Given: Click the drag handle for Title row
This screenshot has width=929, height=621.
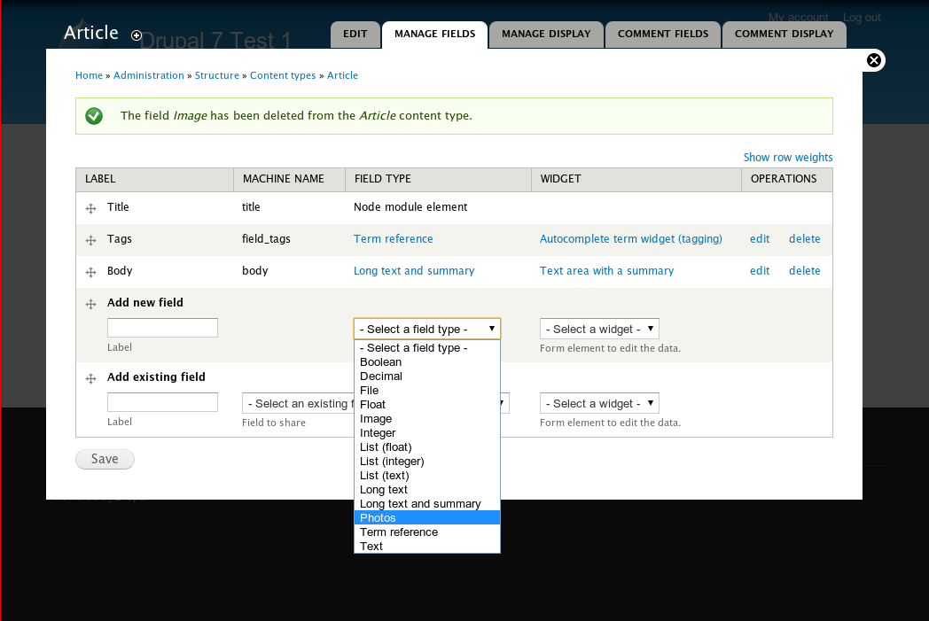Looking at the screenshot, I should click(x=90, y=208).
